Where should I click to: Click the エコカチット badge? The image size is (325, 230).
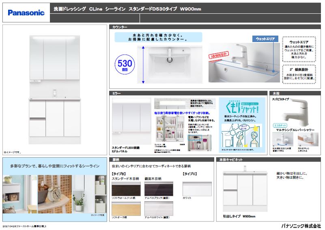click(x=280, y=125)
